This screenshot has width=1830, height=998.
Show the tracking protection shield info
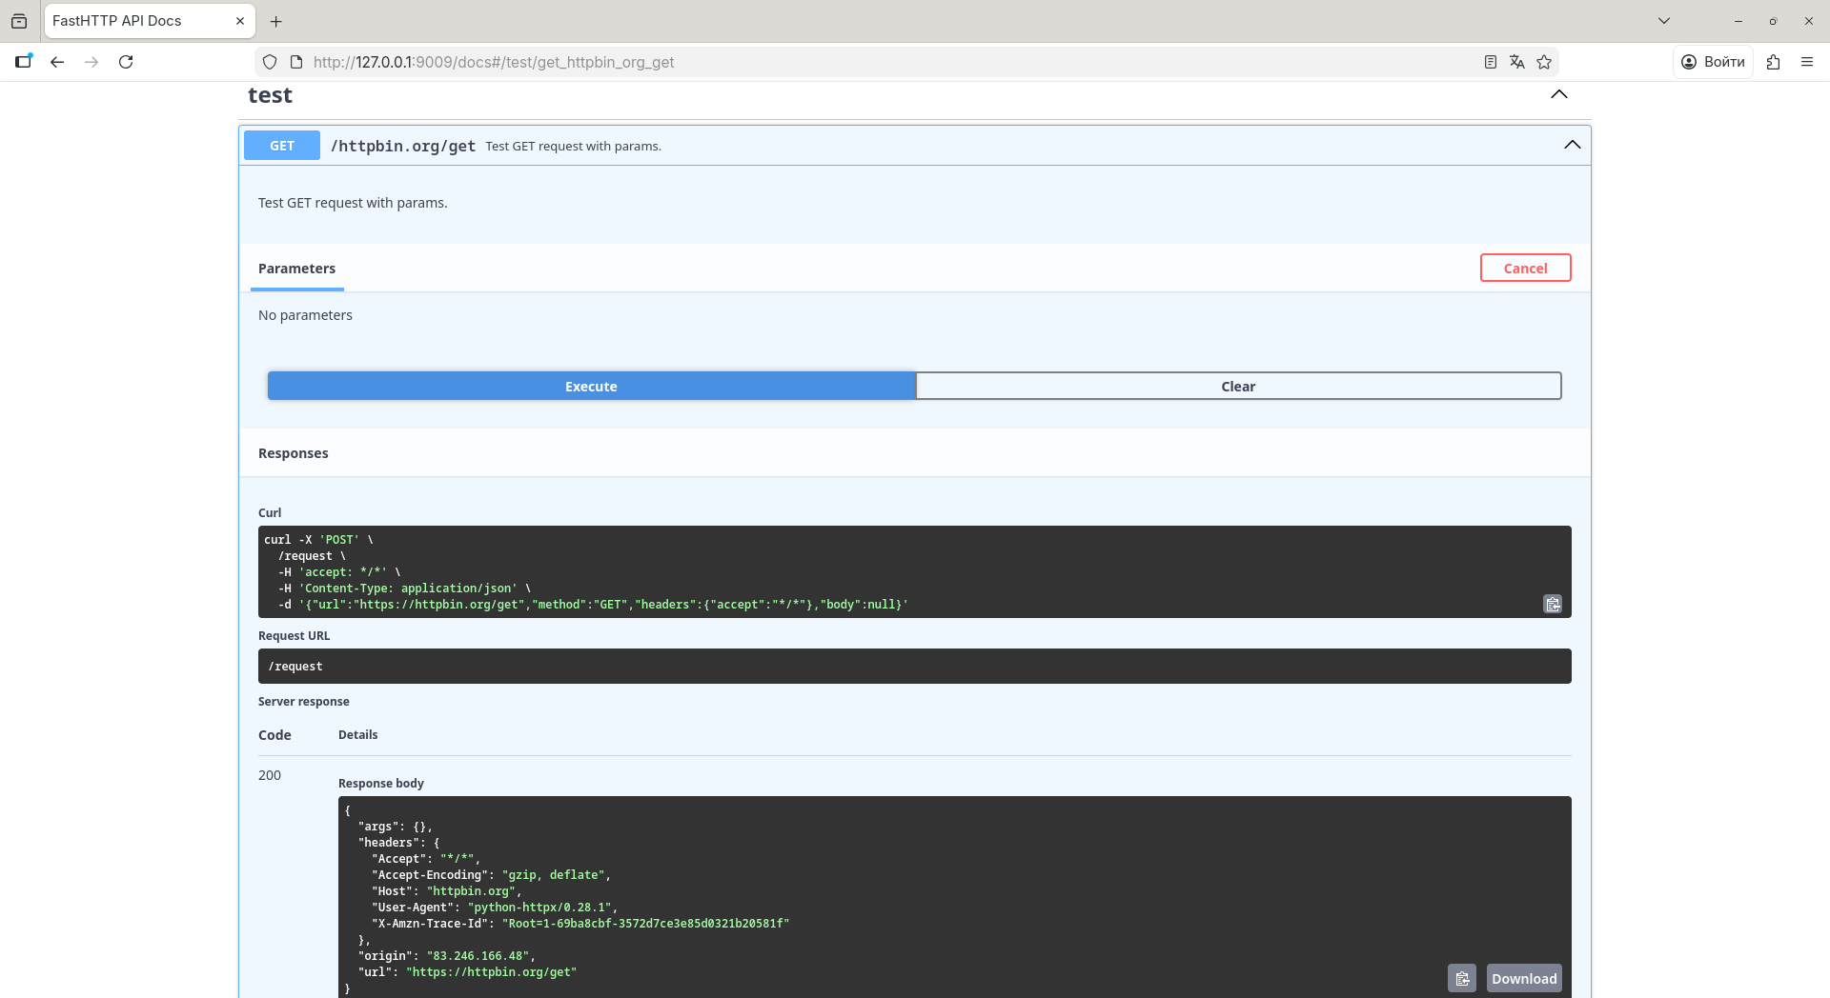click(x=270, y=62)
